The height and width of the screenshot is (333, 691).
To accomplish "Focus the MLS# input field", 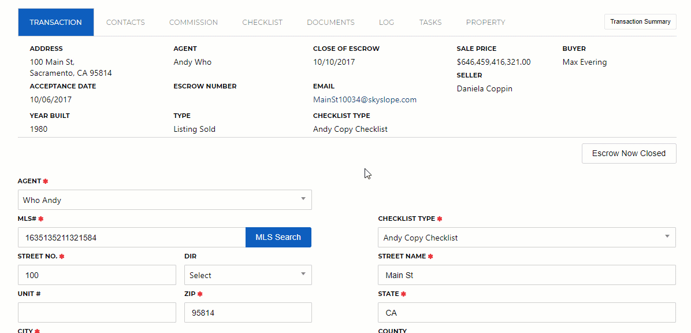I will pyautogui.click(x=132, y=237).
